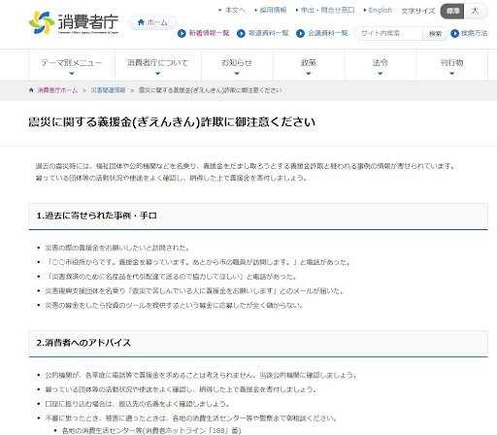Expand the テーマ別メニュー dropdown
Image resolution: width=497 pixels, height=435 pixels.
point(72,65)
